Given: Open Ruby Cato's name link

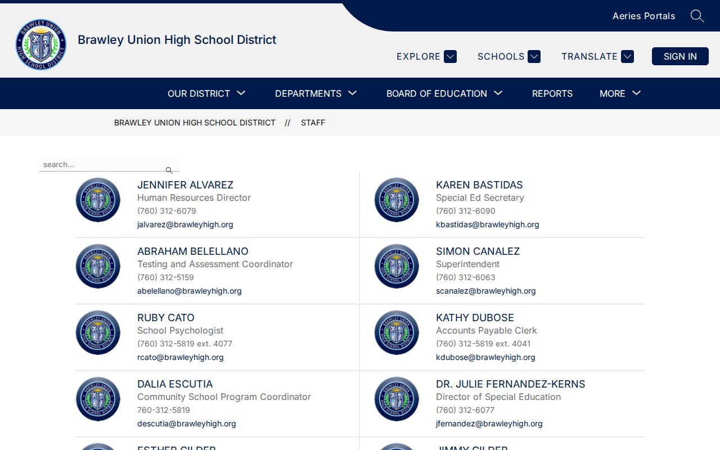Looking at the screenshot, I should click(x=166, y=318).
